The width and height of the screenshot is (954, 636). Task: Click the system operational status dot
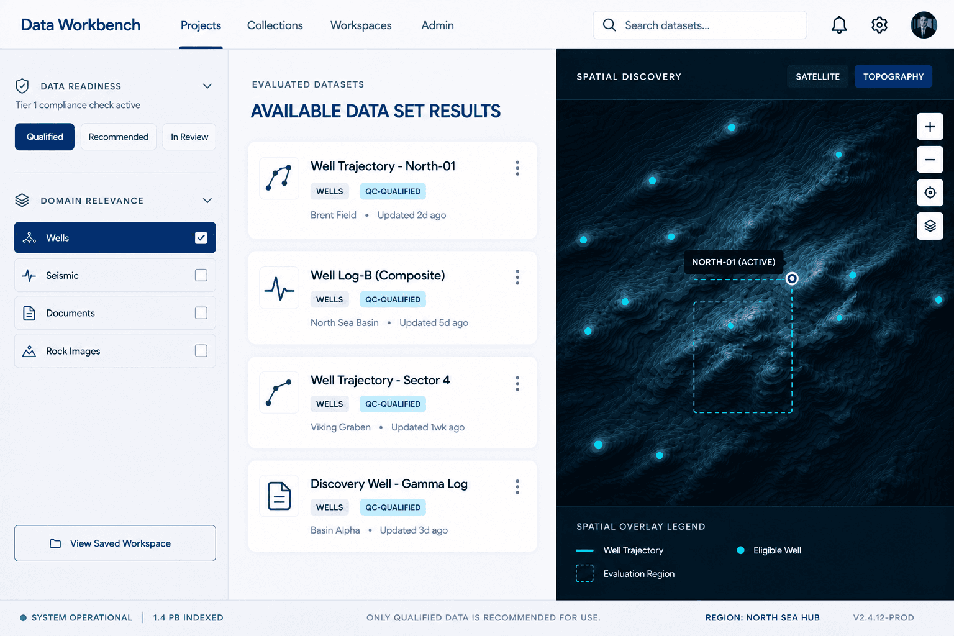click(23, 617)
